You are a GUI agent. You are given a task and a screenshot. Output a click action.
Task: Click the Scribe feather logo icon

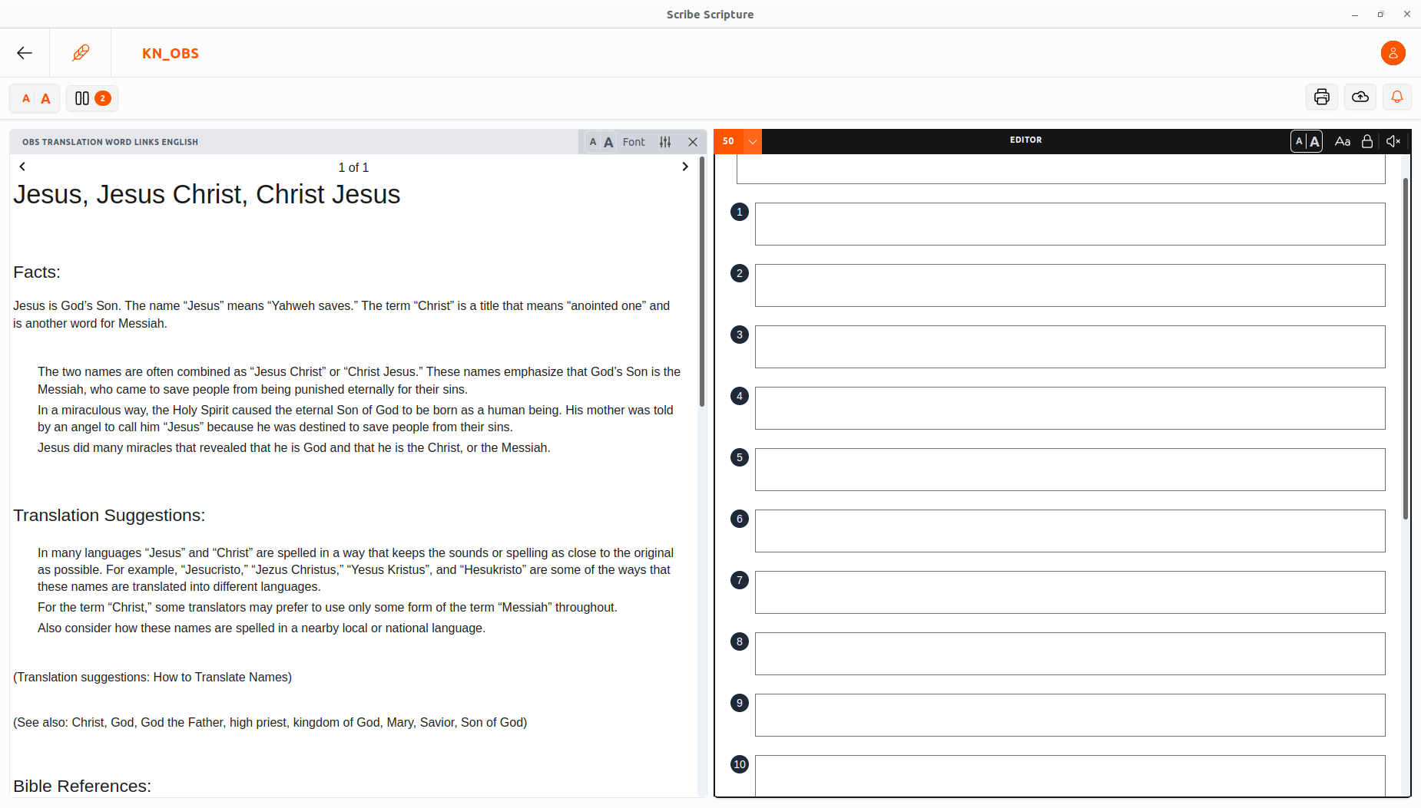coord(81,53)
